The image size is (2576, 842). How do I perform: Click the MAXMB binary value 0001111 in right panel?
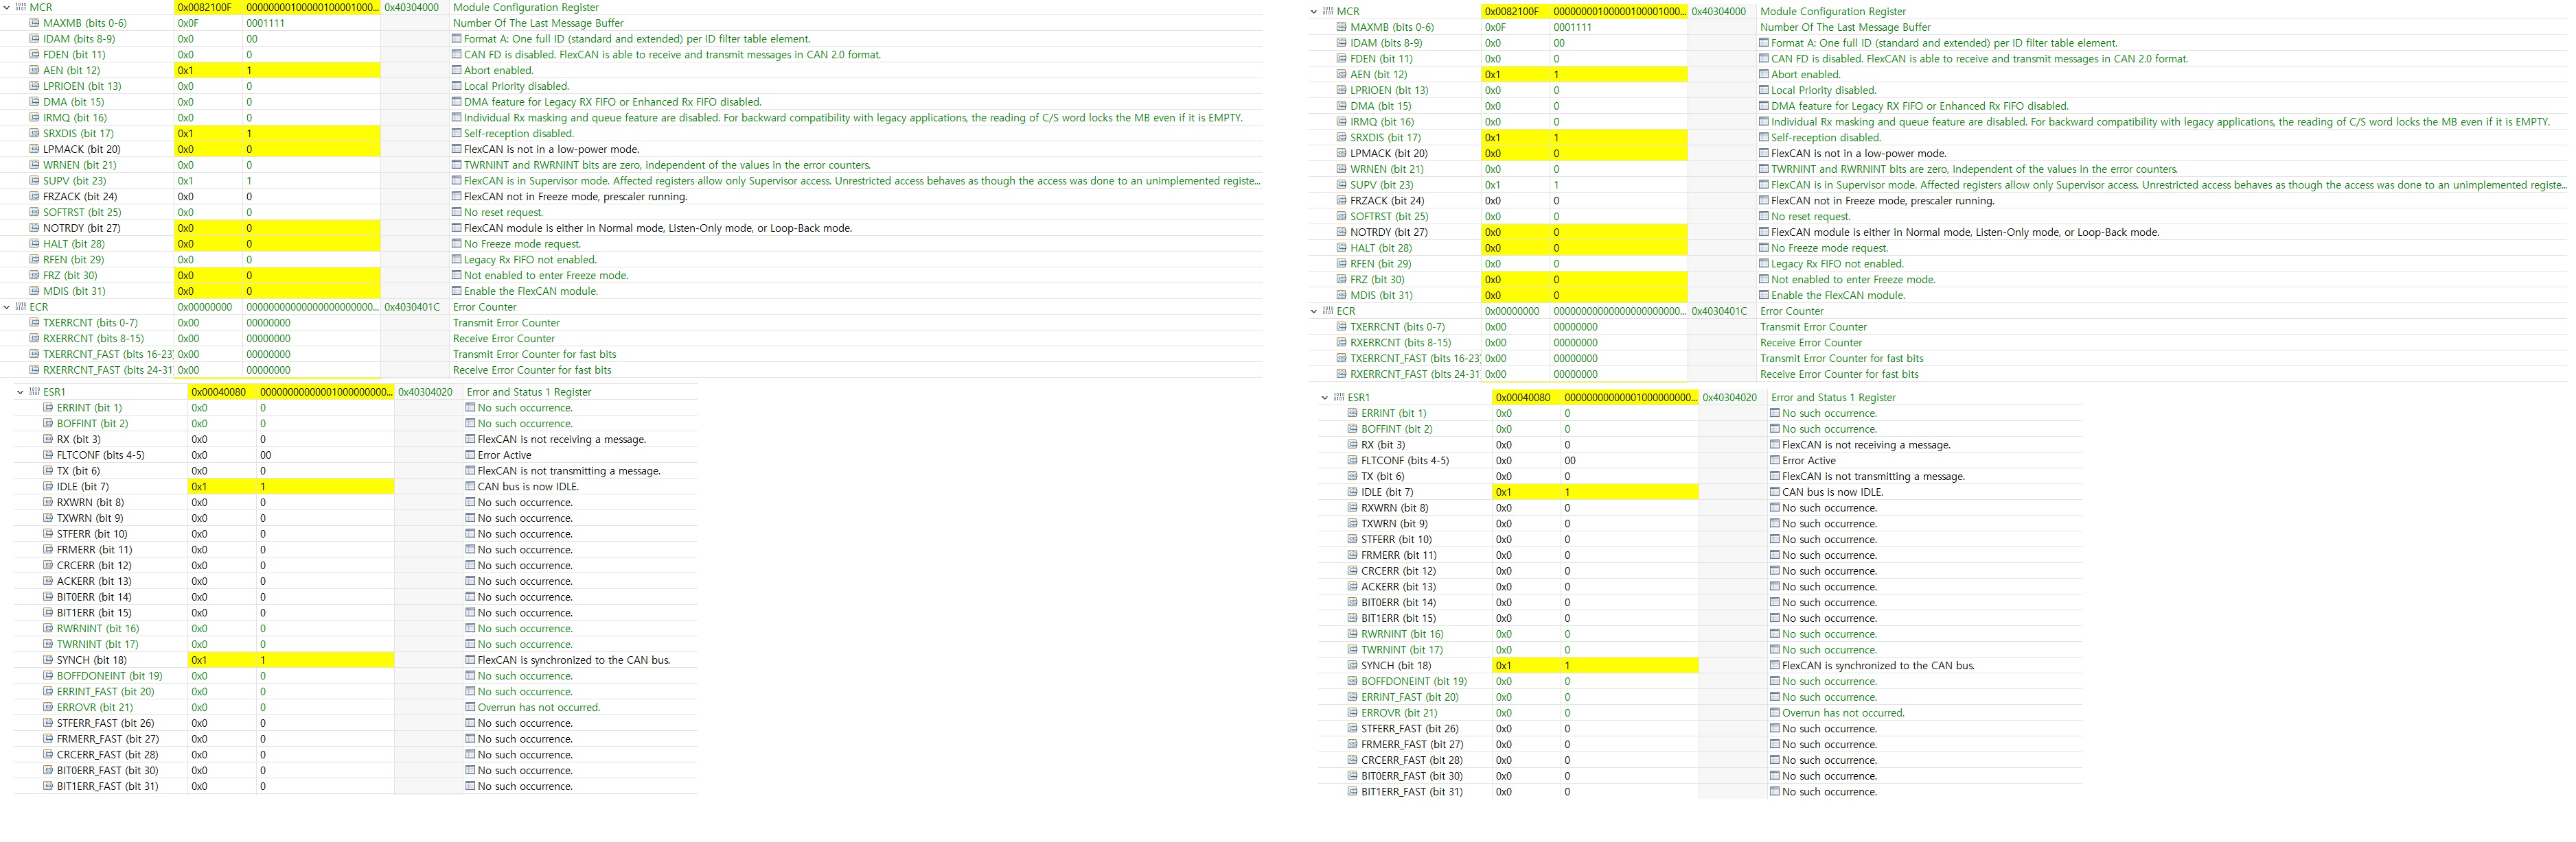point(1573,27)
